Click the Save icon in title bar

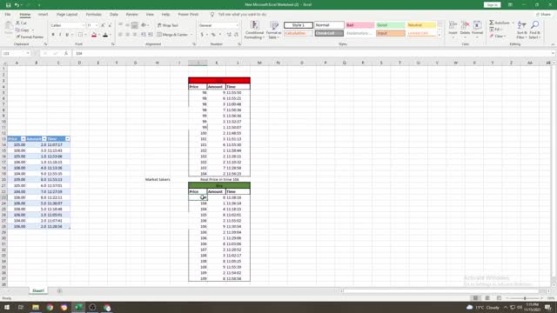(8, 5)
